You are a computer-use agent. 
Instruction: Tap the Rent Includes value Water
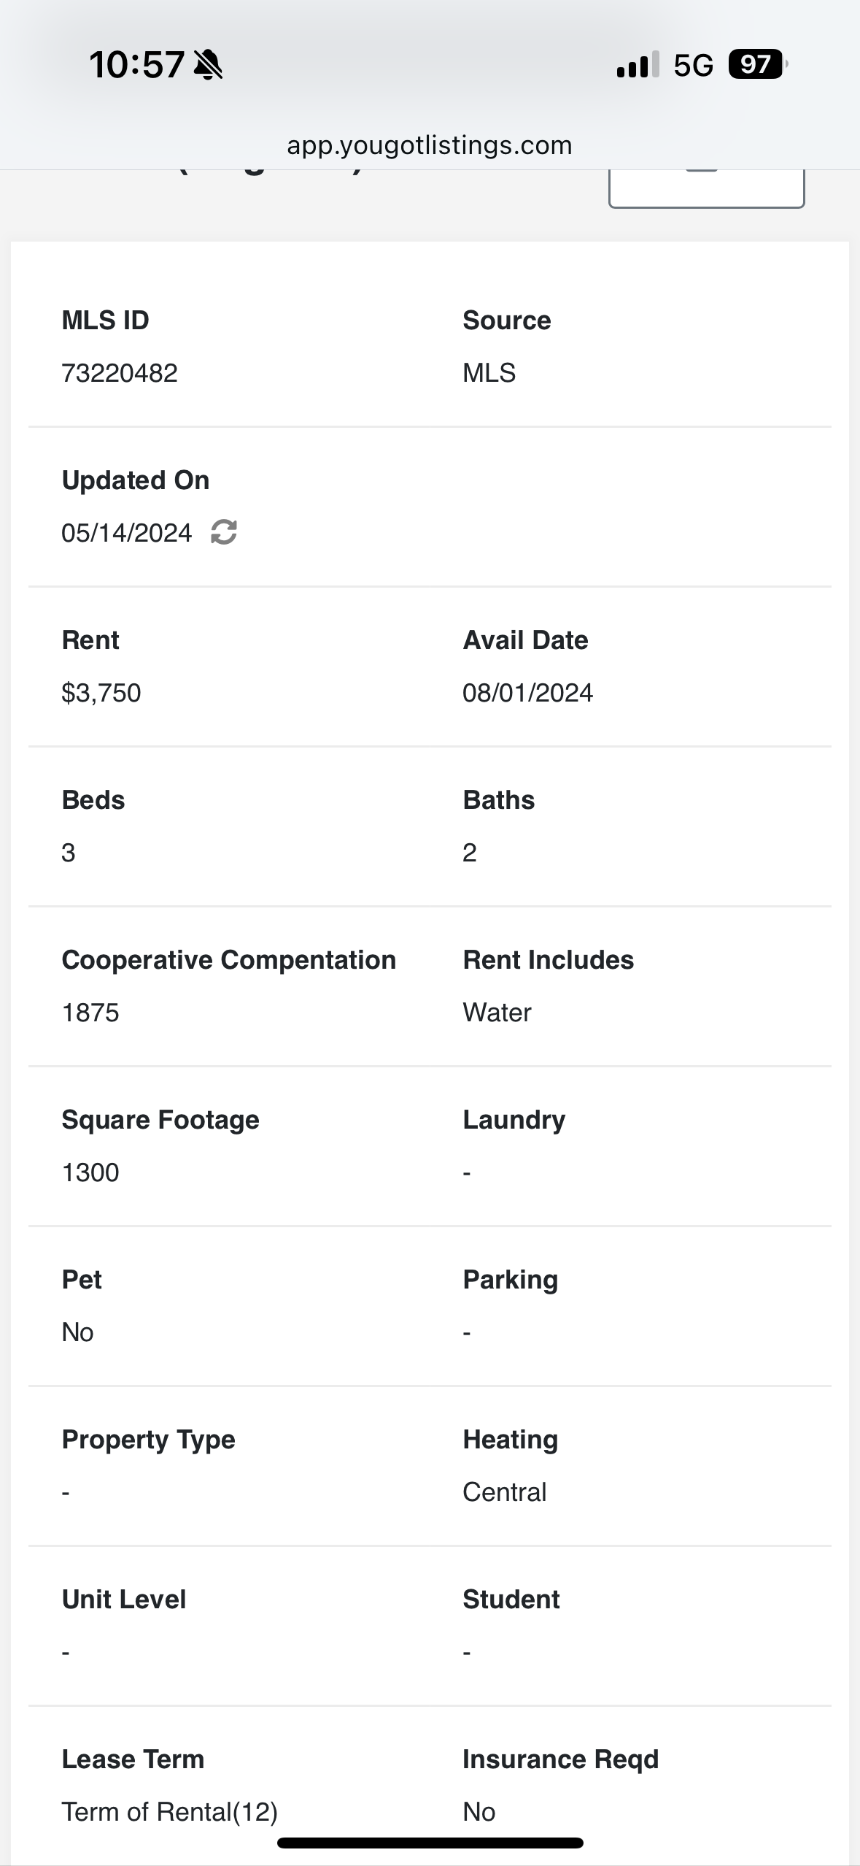pyautogui.click(x=497, y=1013)
